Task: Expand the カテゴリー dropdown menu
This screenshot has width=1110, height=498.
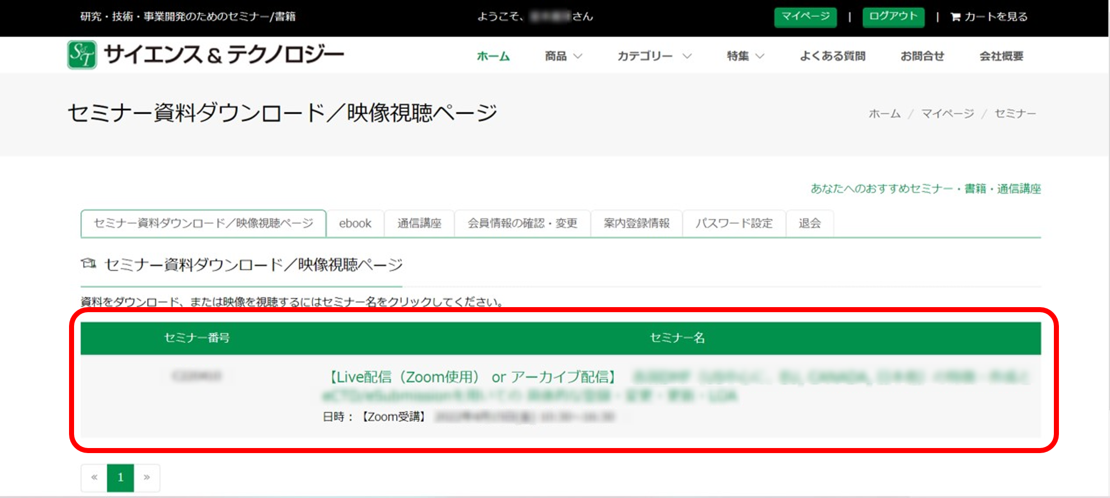Action: coord(653,56)
